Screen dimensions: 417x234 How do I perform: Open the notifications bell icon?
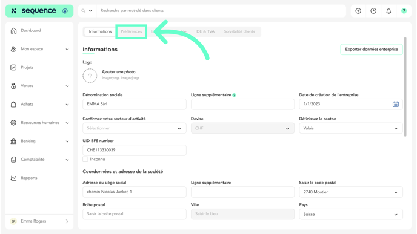(x=389, y=11)
